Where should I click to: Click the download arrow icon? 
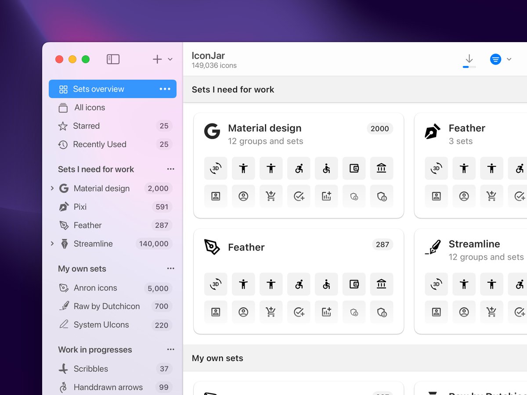[469, 58]
